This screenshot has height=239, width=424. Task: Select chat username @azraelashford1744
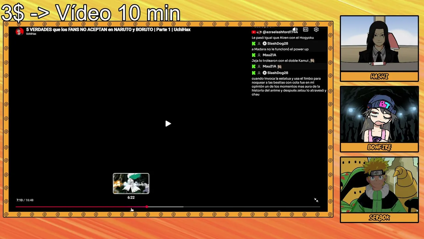point(280,32)
